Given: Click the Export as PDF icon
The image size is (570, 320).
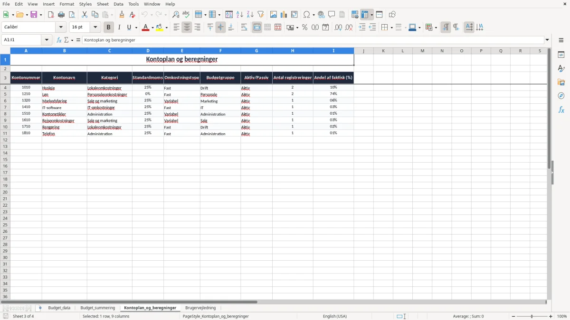Looking at the screenshot, I should [51, 15].
